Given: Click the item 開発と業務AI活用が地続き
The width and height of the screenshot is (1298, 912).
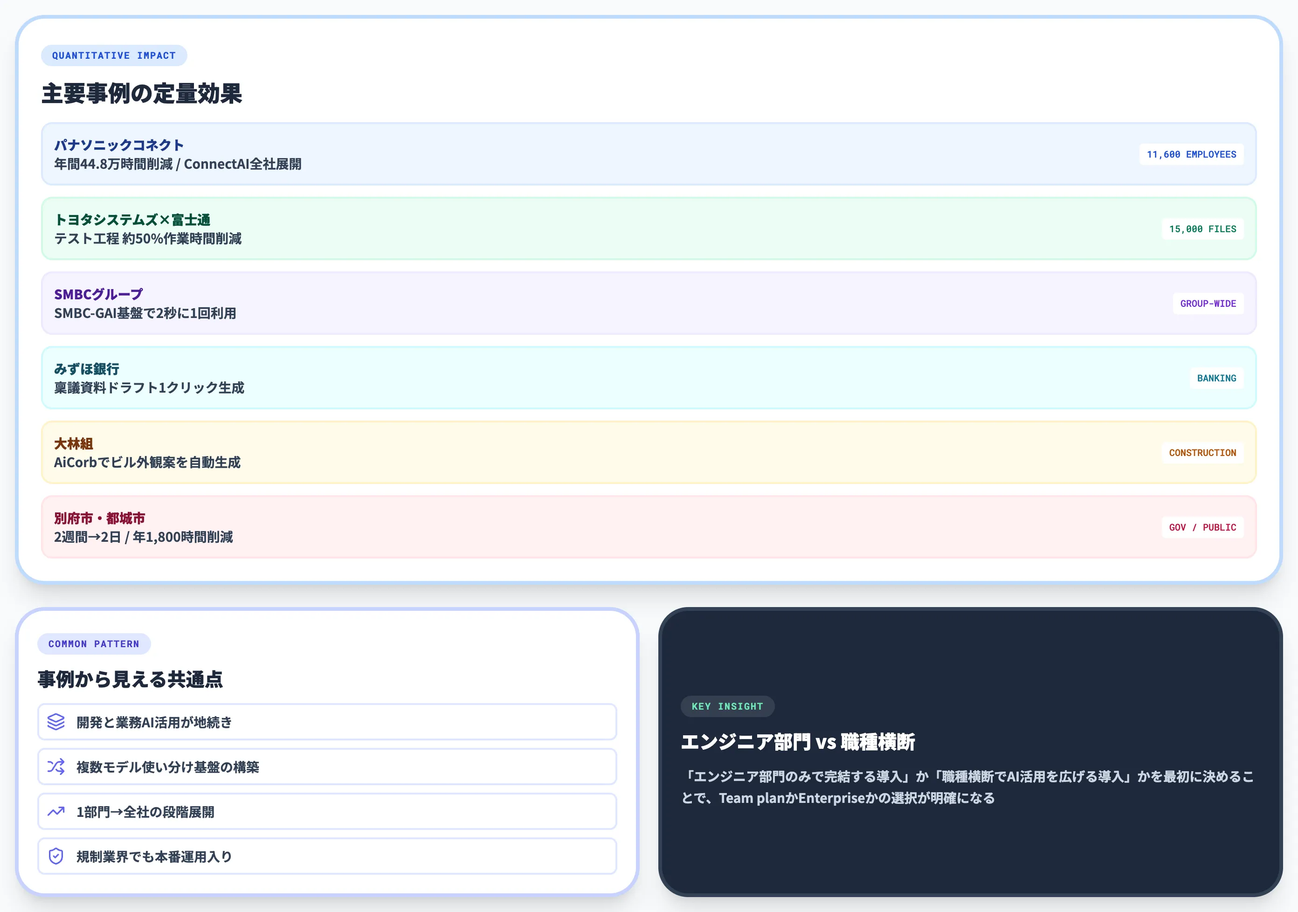Looking at the screenshot, I should (327, 722).
